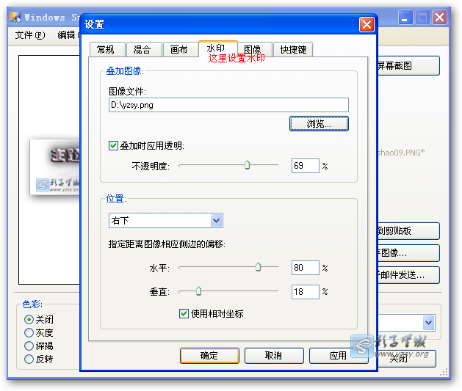Go to the 图像 tab
Image resolution: width=462 pixels, height=391 pixels.
coord(253,50)
